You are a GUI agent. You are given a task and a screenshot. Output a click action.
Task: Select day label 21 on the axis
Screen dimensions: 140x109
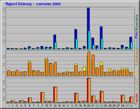[x=93, y=106]
